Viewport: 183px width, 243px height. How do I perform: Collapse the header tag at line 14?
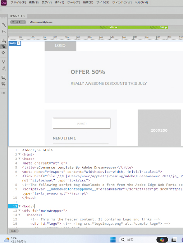click(19, 215)
